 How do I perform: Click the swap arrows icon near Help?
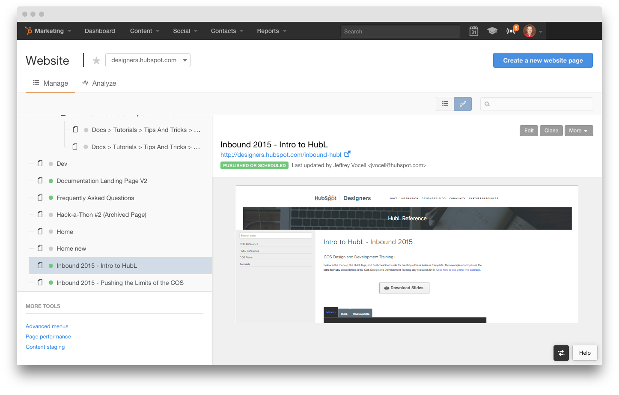[x=561, y=353]
